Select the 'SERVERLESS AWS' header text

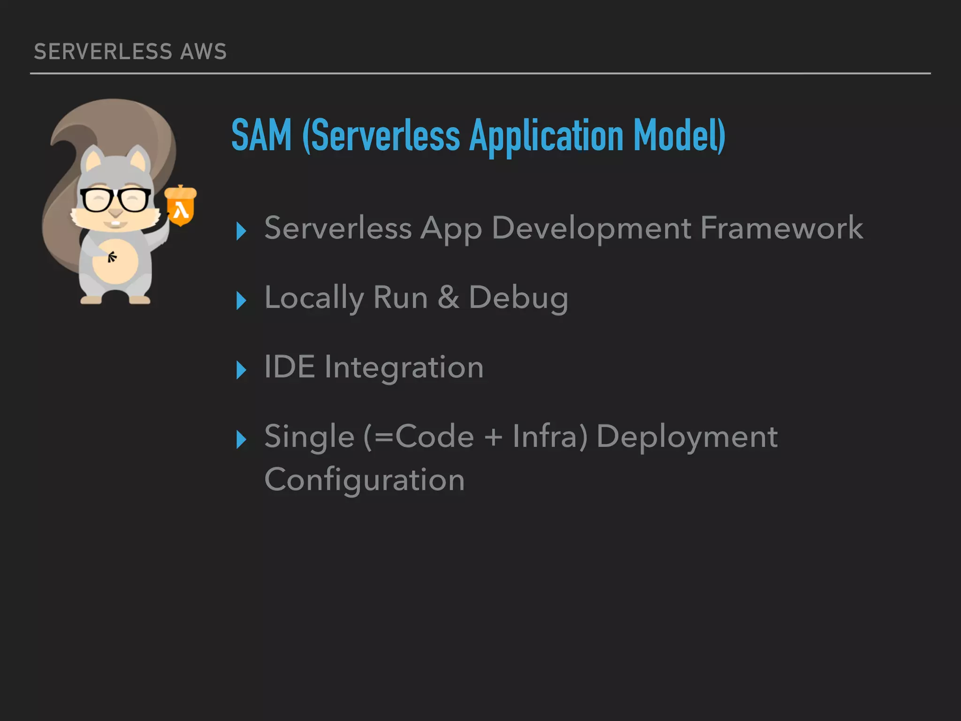[x=130, y=52]
